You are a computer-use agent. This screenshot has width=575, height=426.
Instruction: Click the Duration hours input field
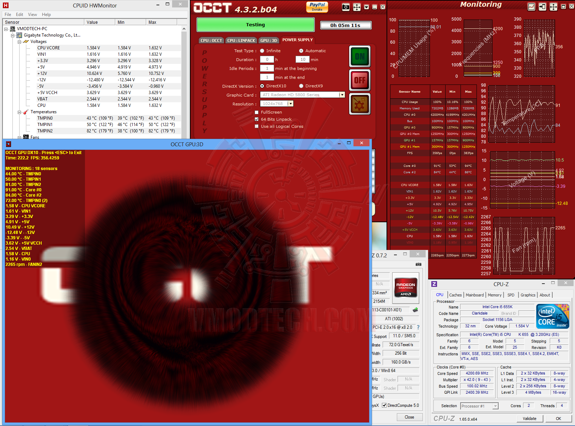[x=267, y=60]
